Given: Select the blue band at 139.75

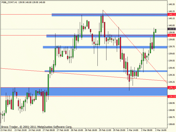Looking at the screenshot, I should pyautogui.click(x=105, y=47).
